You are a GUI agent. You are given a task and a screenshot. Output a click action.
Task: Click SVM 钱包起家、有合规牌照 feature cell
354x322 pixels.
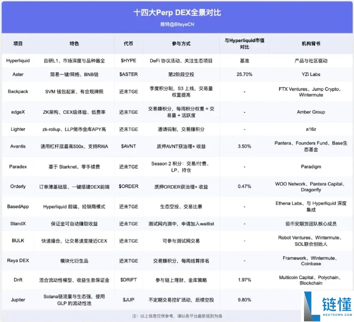coord(74,92)
